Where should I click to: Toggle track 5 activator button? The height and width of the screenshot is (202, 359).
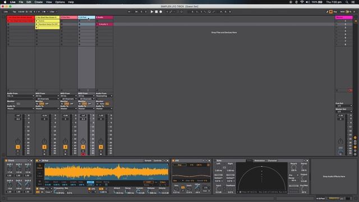tap(101, 147)
